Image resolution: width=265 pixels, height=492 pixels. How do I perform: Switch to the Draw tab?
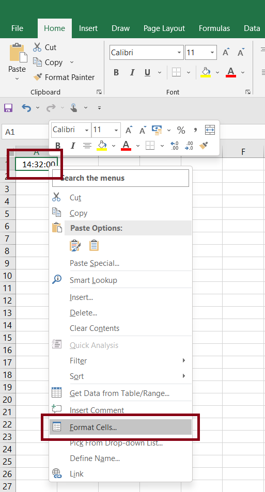pyautogui.click(x=120, y=28)
